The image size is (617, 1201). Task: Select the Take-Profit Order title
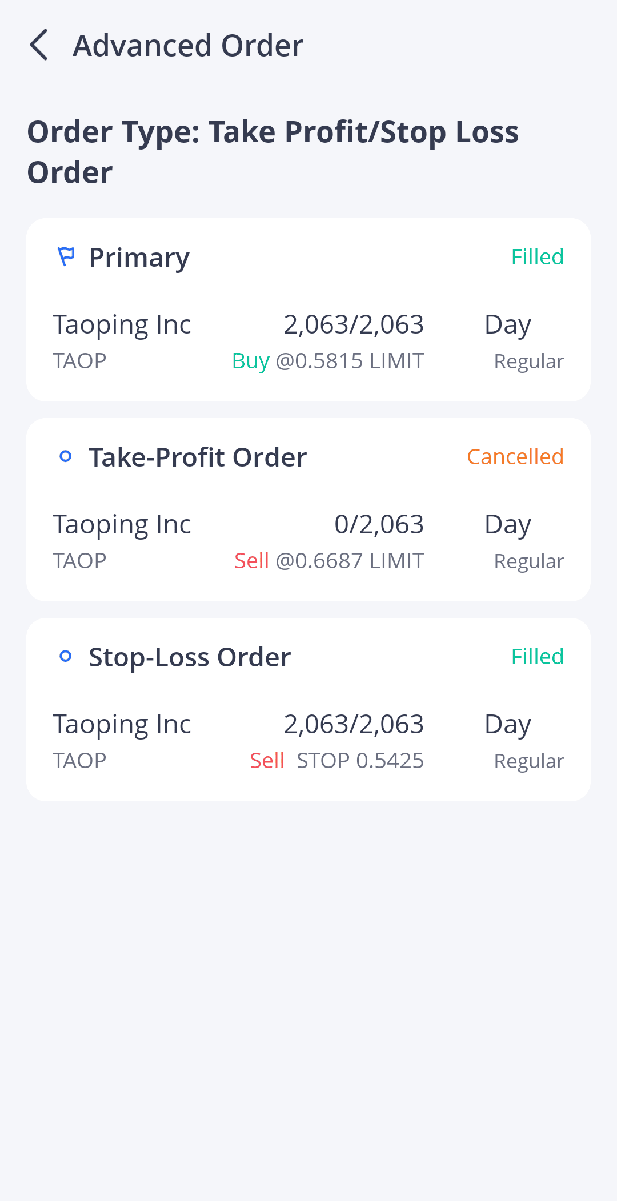pos(198,457)
